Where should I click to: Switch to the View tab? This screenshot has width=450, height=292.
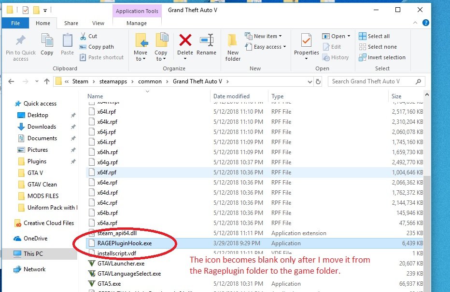(x=98, y=23)
